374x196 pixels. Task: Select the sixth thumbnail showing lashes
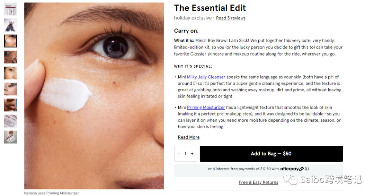(x=10, y=89)
